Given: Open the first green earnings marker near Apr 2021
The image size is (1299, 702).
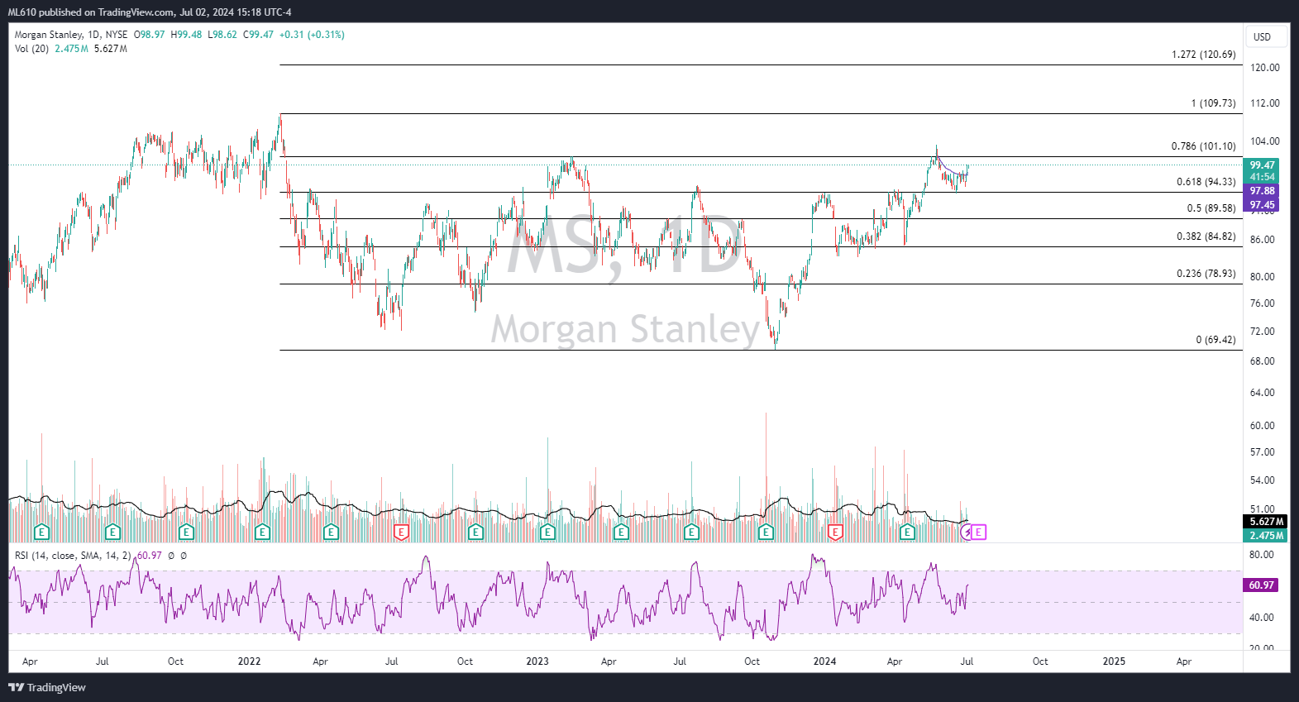Looking at the screenshot, I should click(41, 532).
